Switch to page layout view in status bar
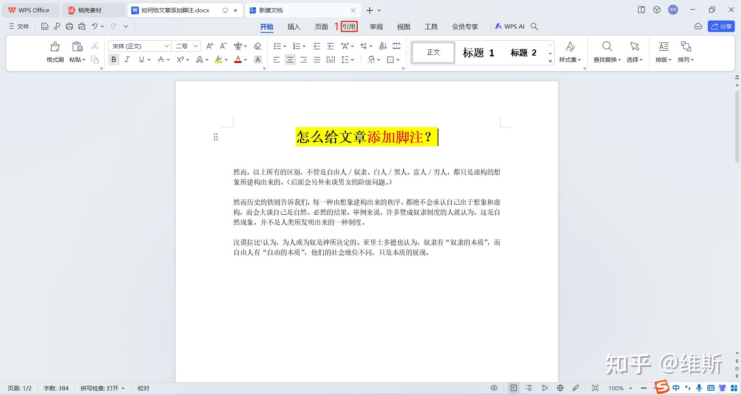The width and height of the screenshot is (741, 395). tap(513, 388)
